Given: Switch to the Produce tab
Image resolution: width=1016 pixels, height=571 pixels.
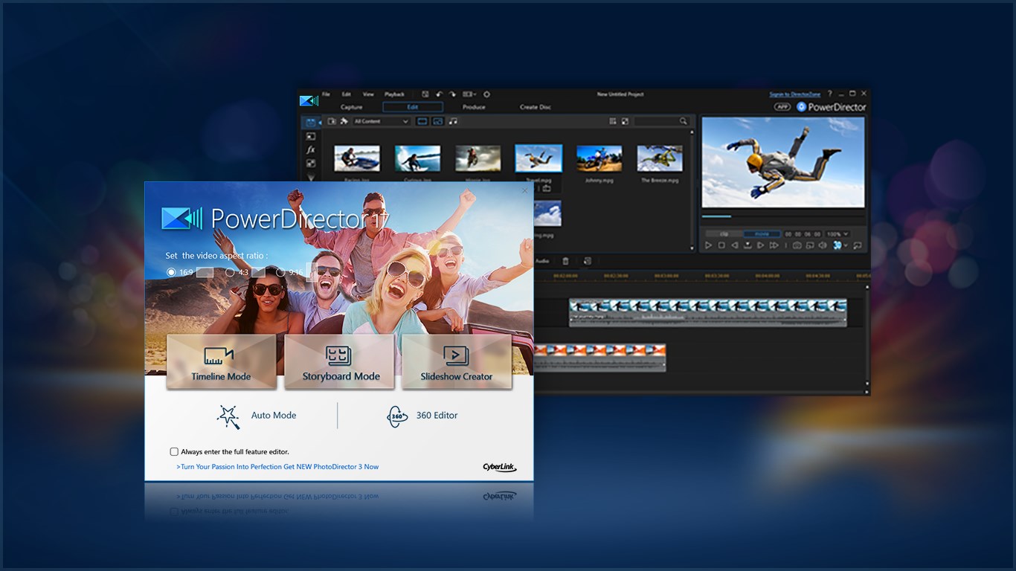Looking at the screenshot, I should (x=474, y=107).
